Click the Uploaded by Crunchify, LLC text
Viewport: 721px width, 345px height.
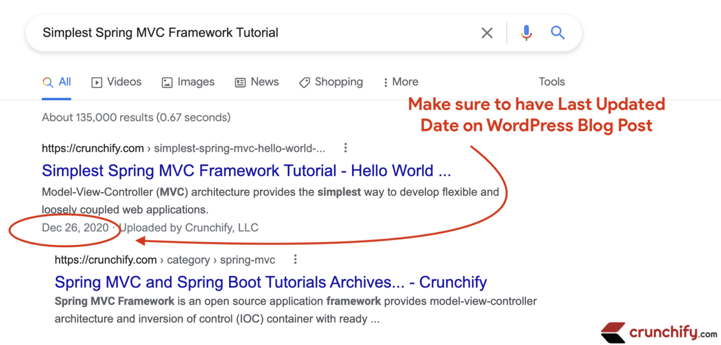coord(189,228)
